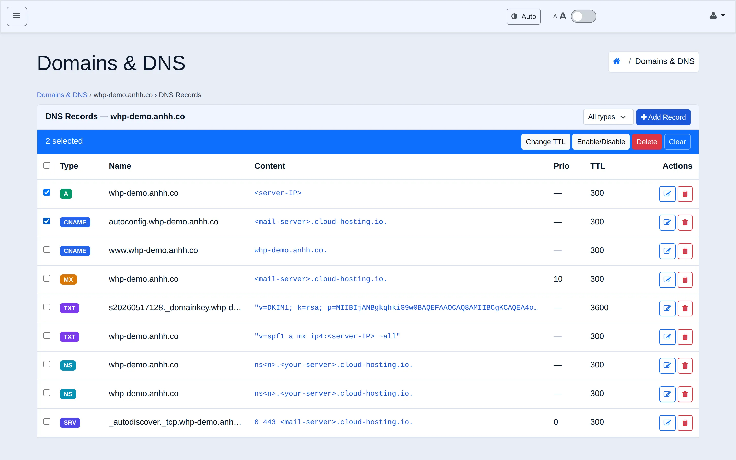The image size is (736, 460).
Task: Edit the second NS record
Action: pos(667,394)
